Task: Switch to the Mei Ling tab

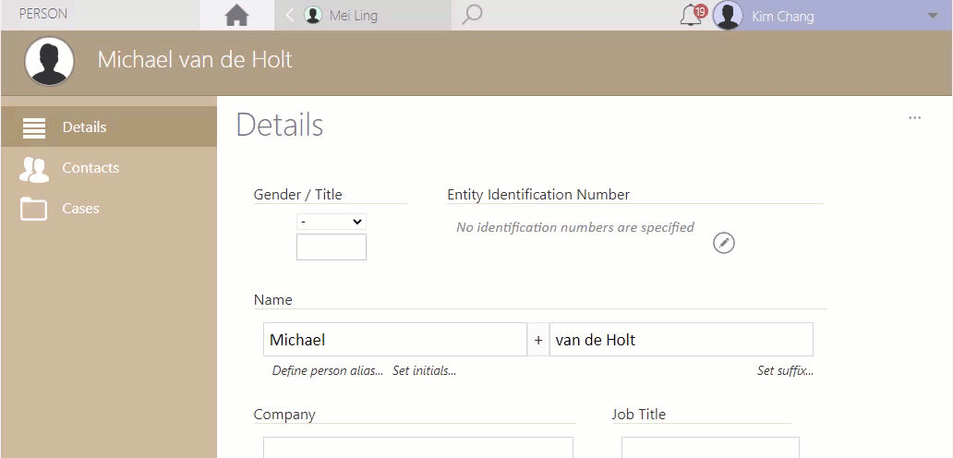Action: point(353,15)
